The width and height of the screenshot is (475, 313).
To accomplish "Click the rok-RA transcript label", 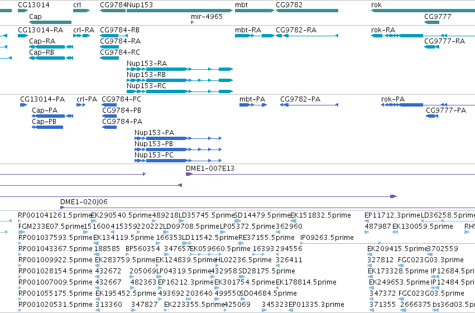I will 383,30.
